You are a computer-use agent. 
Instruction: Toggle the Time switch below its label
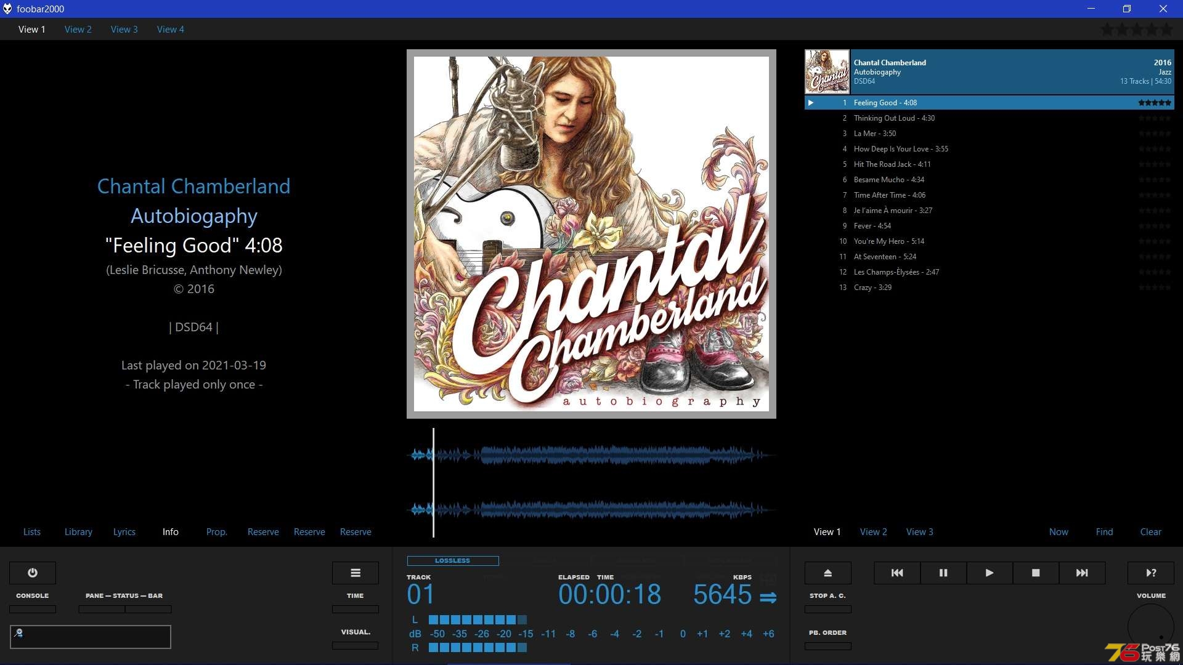coord(356,609)
